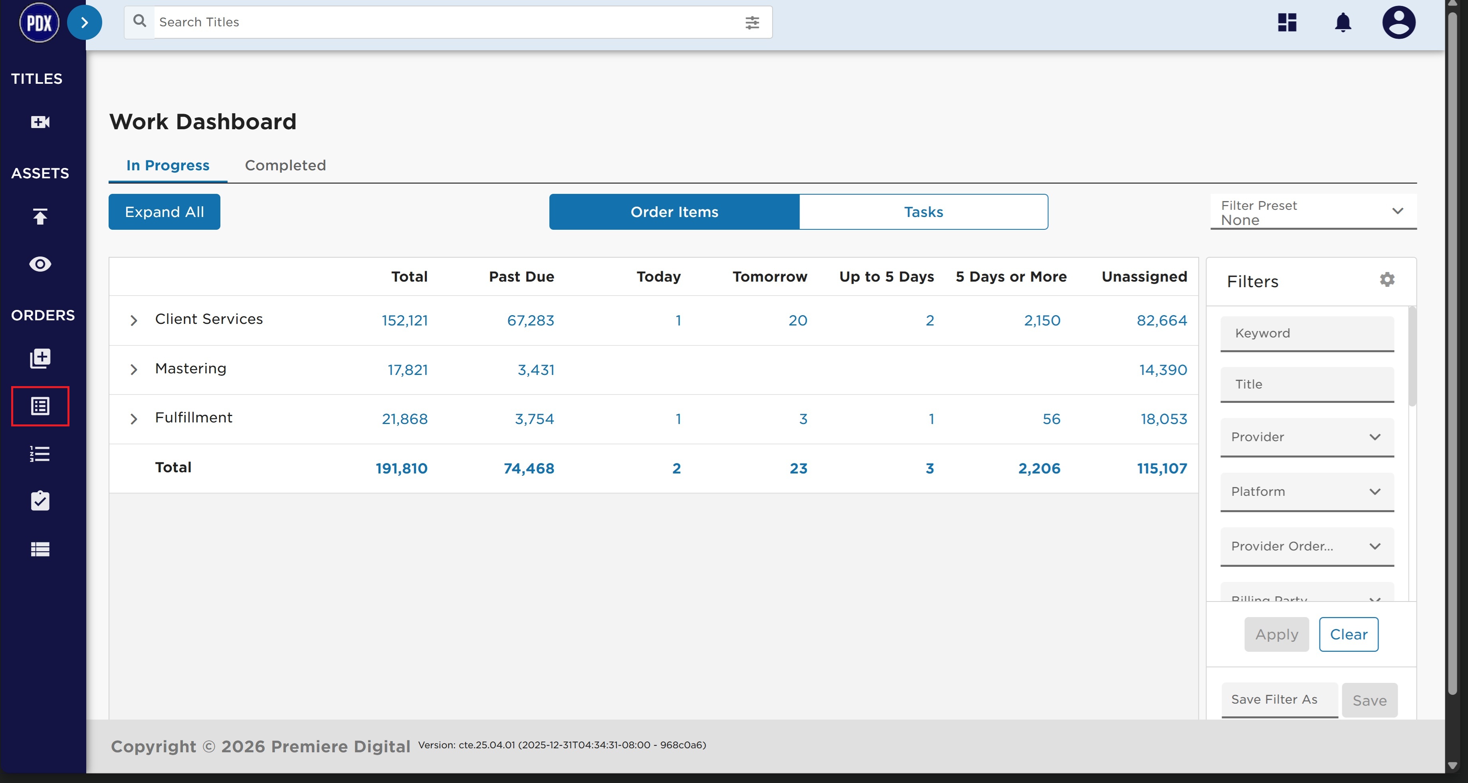Open the user account avatar menu

[1399, 22]
